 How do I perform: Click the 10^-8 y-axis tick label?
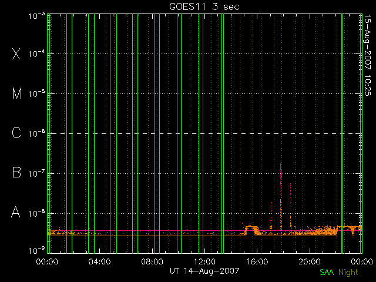click(36, 213)
